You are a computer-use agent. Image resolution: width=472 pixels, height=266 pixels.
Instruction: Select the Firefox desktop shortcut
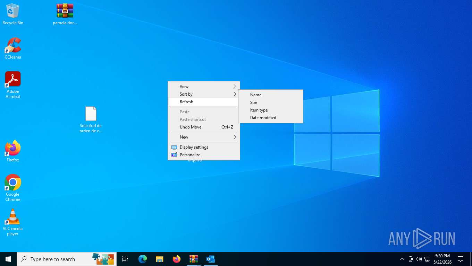click(13, 151)
